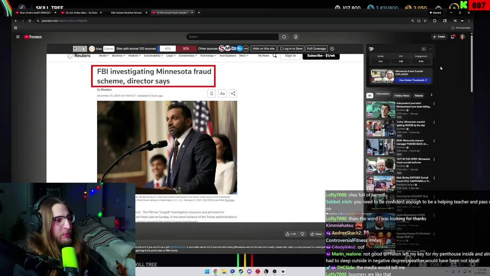Like the video with thumbs up
Image resolution: width=490 pixels, height=276 pixels.
291,234
